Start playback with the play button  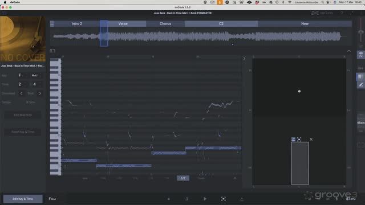click(205, 199)
